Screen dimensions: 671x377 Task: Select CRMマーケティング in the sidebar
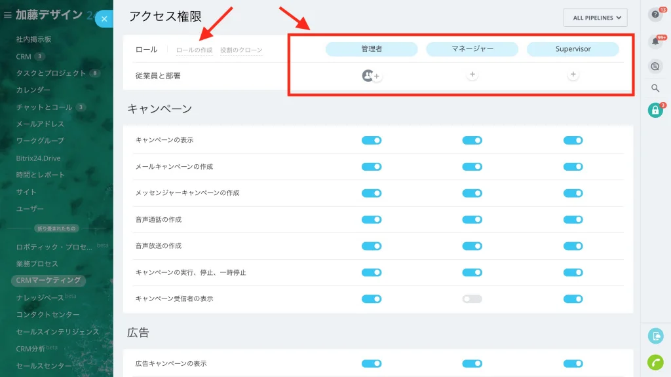(x=48, y=280)
